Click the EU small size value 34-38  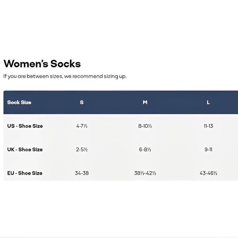(82, 173)
